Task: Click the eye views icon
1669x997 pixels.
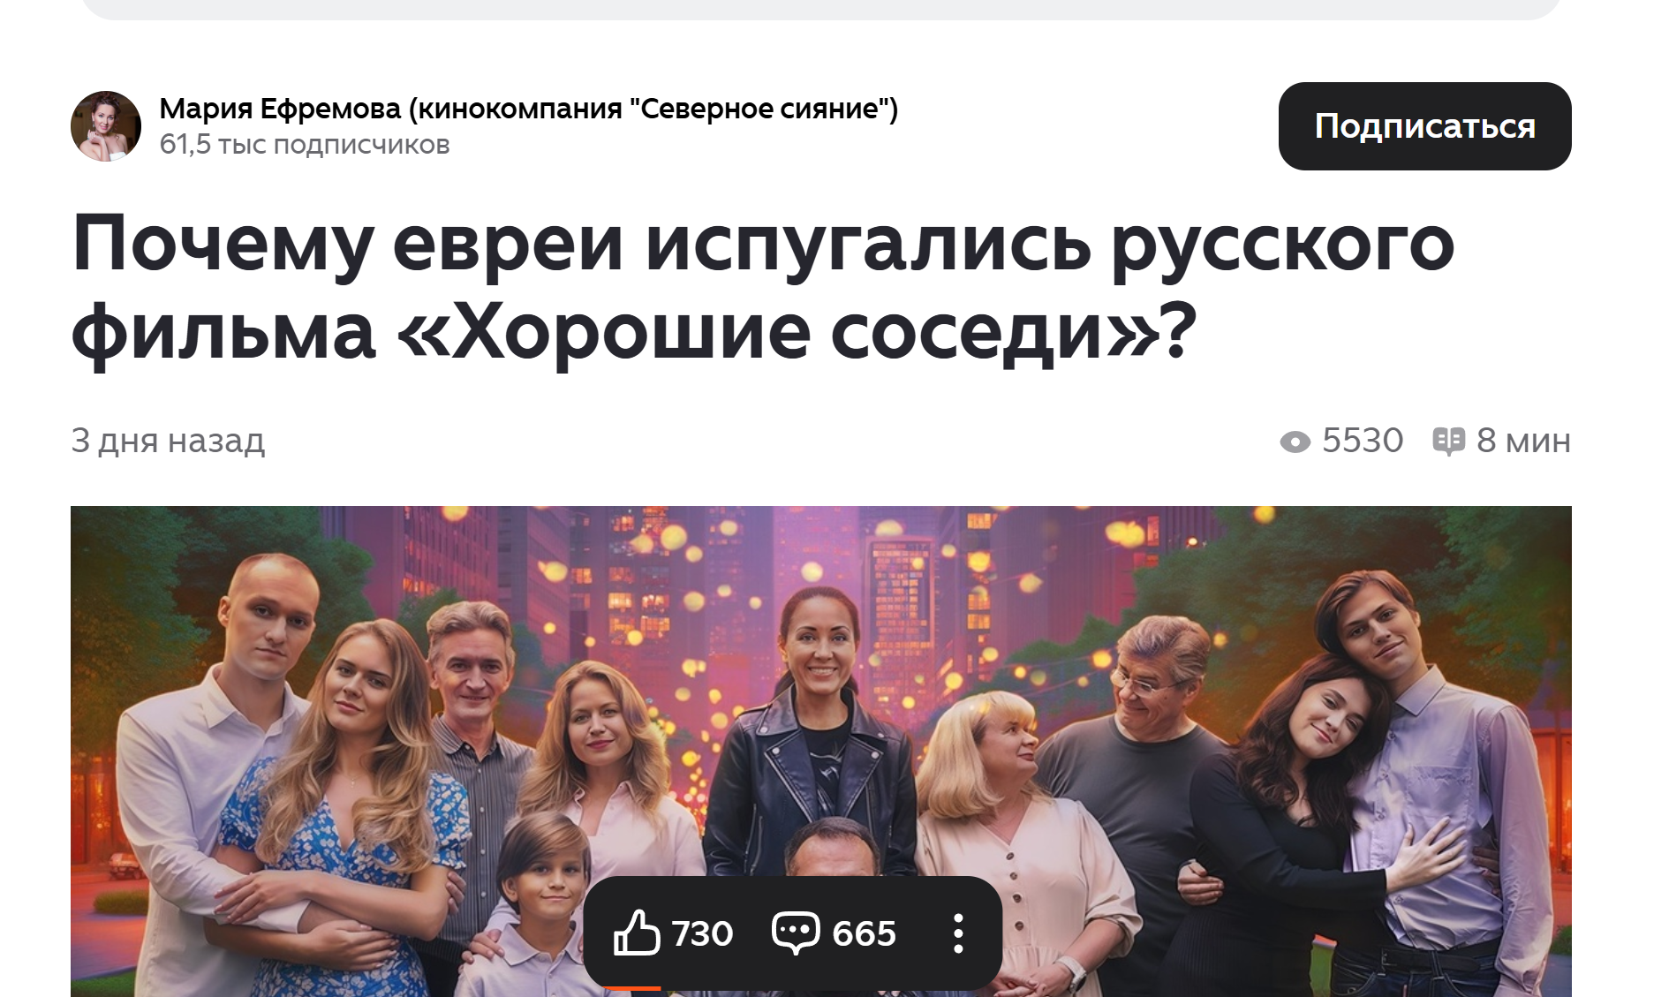Action: [x=1295, y=442]
